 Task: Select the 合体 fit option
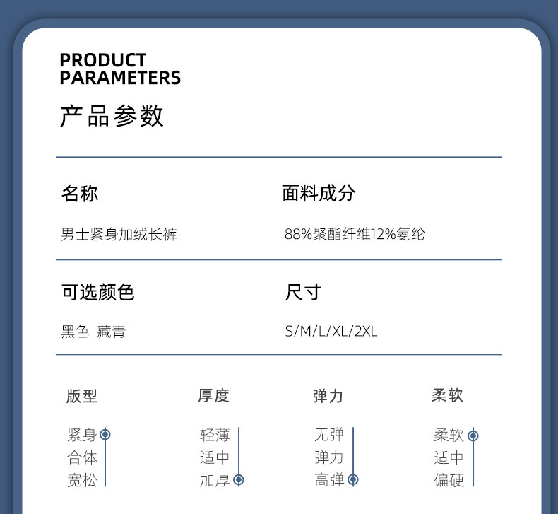[82, 457]
